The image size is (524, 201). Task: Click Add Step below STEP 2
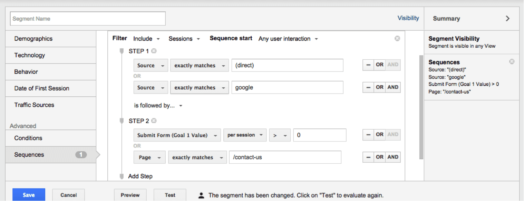click(140, 176)
